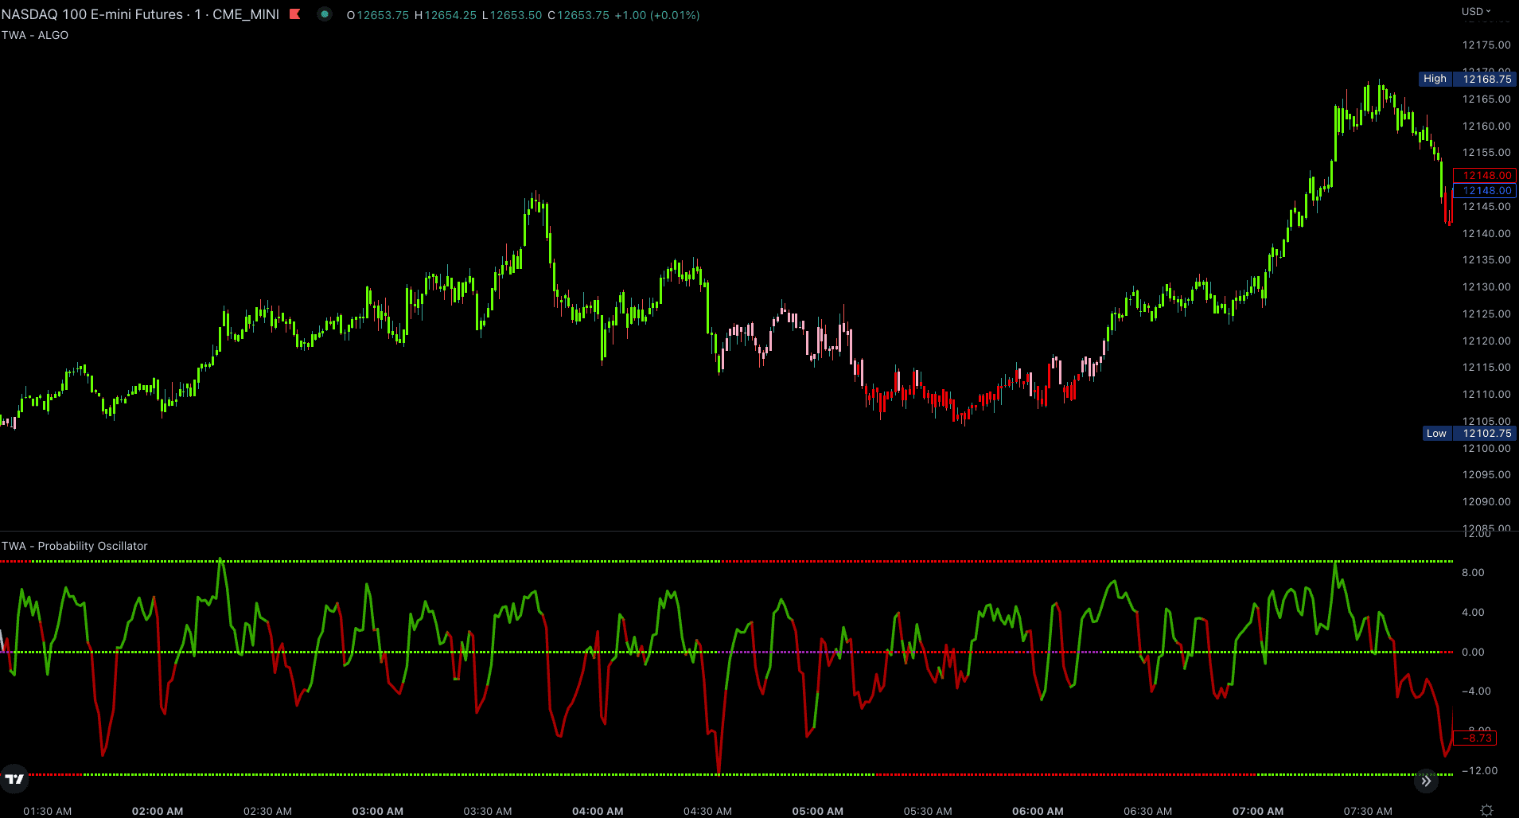Click the Low 12102.75 price label
Viewport: 1519px width, 818px height.
click(1469, 434)
